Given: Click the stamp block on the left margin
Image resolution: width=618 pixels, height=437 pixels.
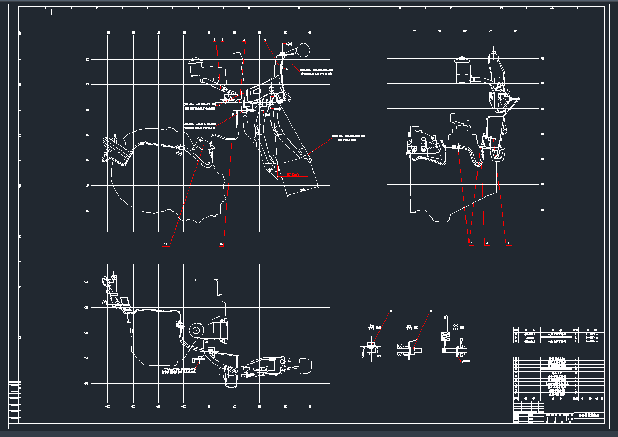Looking at the screenshot, I should (15, 402).
